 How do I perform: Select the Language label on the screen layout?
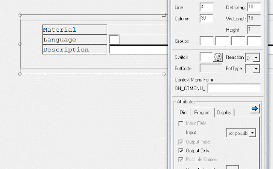click(x=75, y=40)
